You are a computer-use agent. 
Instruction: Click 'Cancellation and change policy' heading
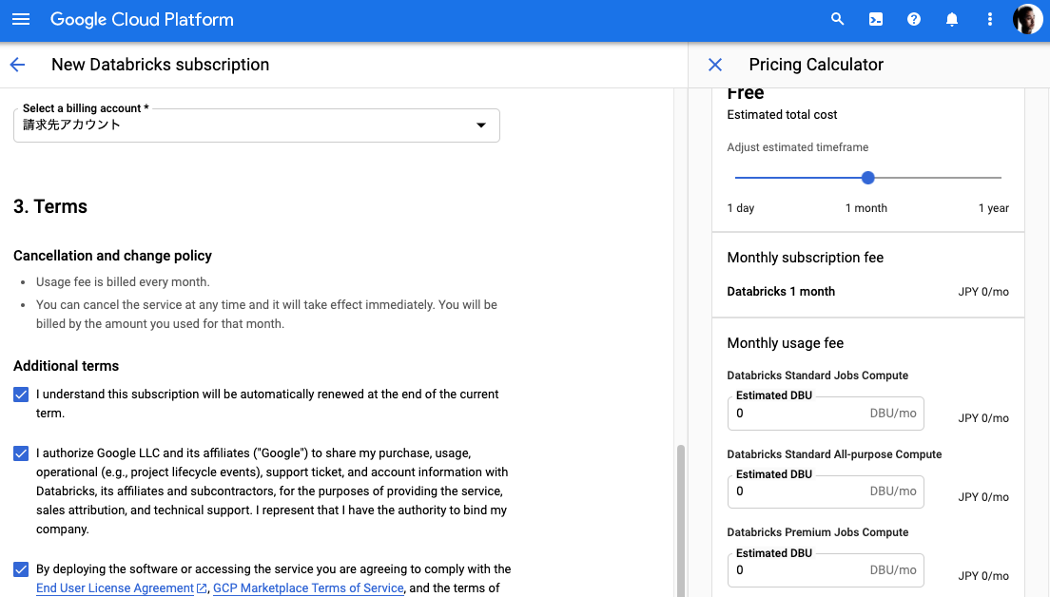coord(112,256)
